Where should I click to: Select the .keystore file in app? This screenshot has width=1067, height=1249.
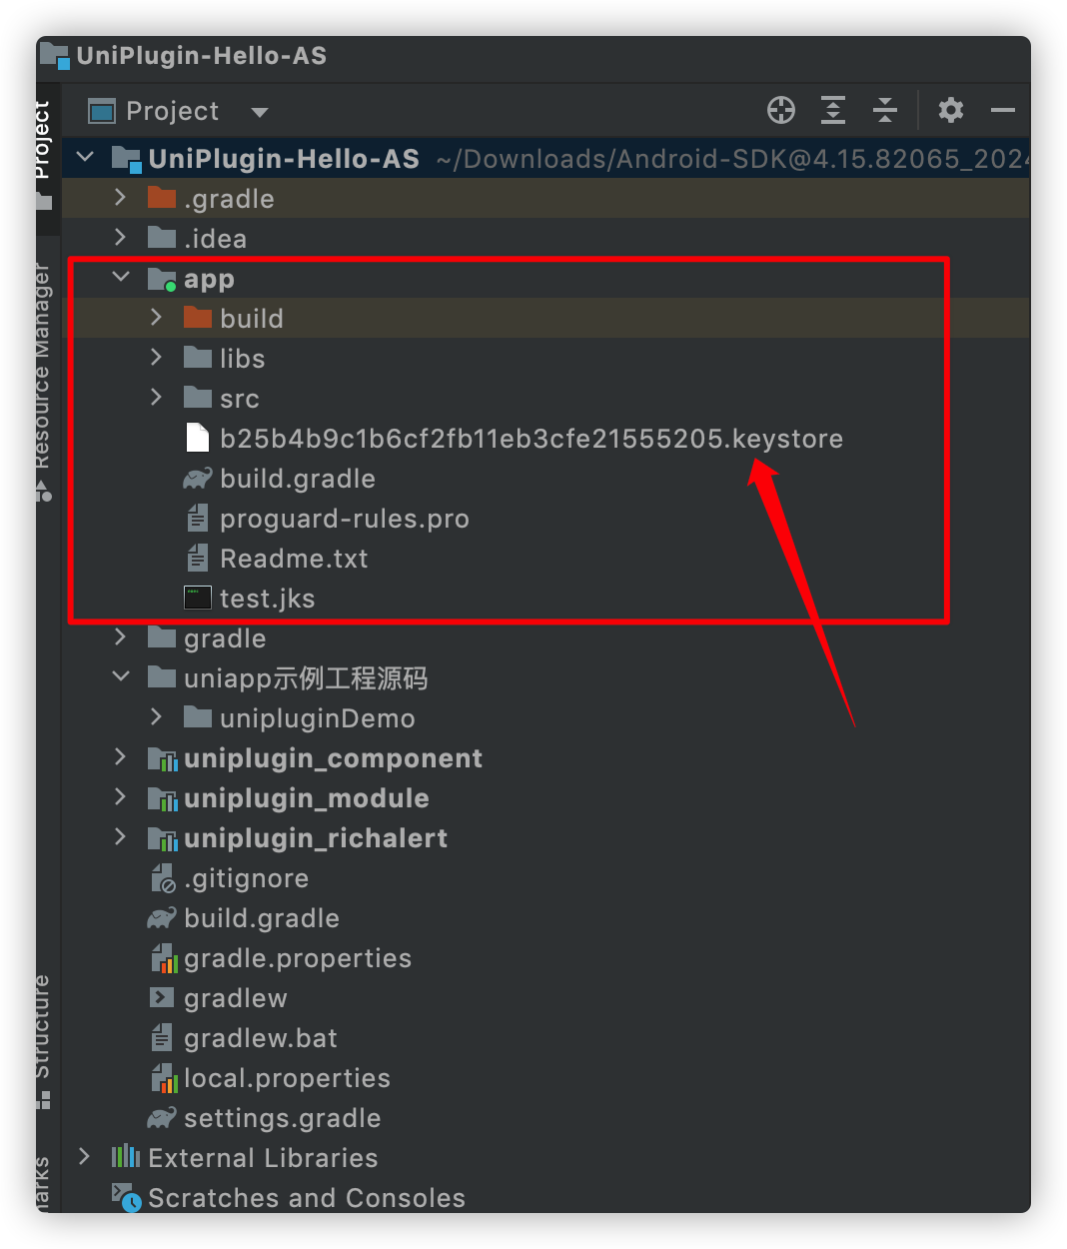click(x=532, y=439)
